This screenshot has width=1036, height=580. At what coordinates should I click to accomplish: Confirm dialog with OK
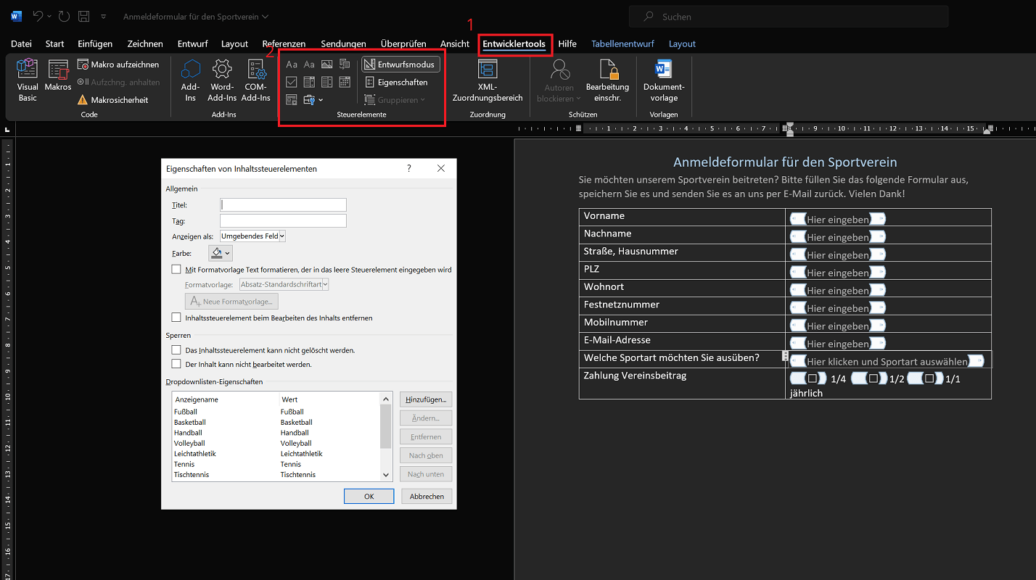pos(369,497)
